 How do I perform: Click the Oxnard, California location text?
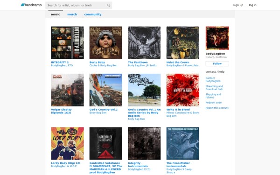click(x=216, y=57)
